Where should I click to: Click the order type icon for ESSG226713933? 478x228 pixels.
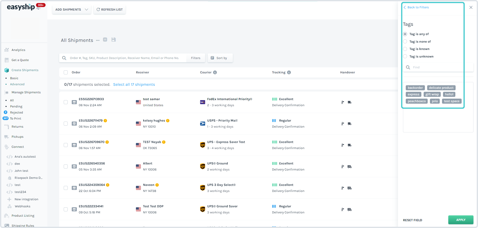74,102
